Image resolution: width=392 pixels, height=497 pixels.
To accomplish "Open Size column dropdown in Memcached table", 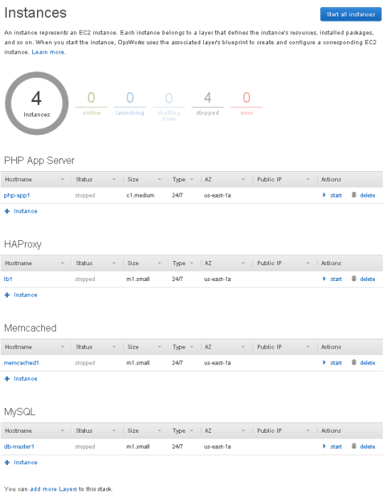I will click(160, 347).
